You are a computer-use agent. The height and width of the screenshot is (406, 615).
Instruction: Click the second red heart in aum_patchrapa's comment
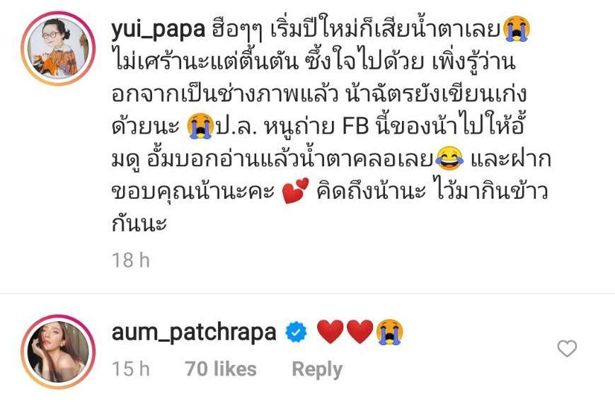[x=360, y=332]
